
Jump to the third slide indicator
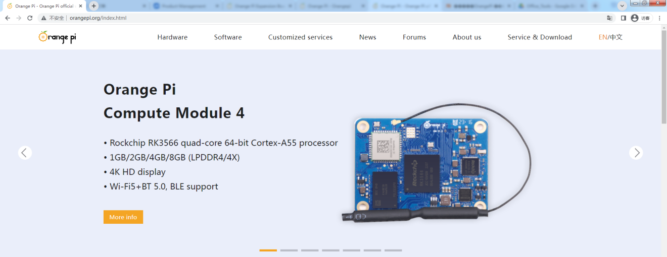310,250
